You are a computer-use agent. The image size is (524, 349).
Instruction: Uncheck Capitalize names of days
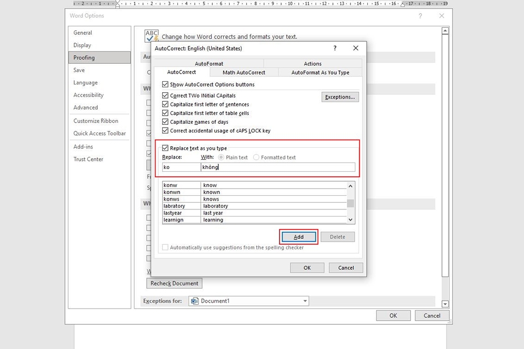[165, 122]
